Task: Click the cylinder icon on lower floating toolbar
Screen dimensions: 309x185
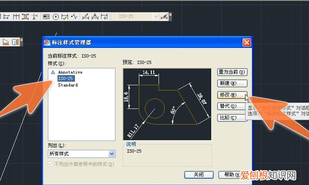Action: click(x=15, y=42)
